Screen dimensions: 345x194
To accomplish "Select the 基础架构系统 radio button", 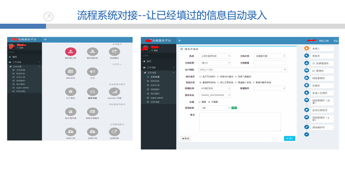I will [200, 82].
